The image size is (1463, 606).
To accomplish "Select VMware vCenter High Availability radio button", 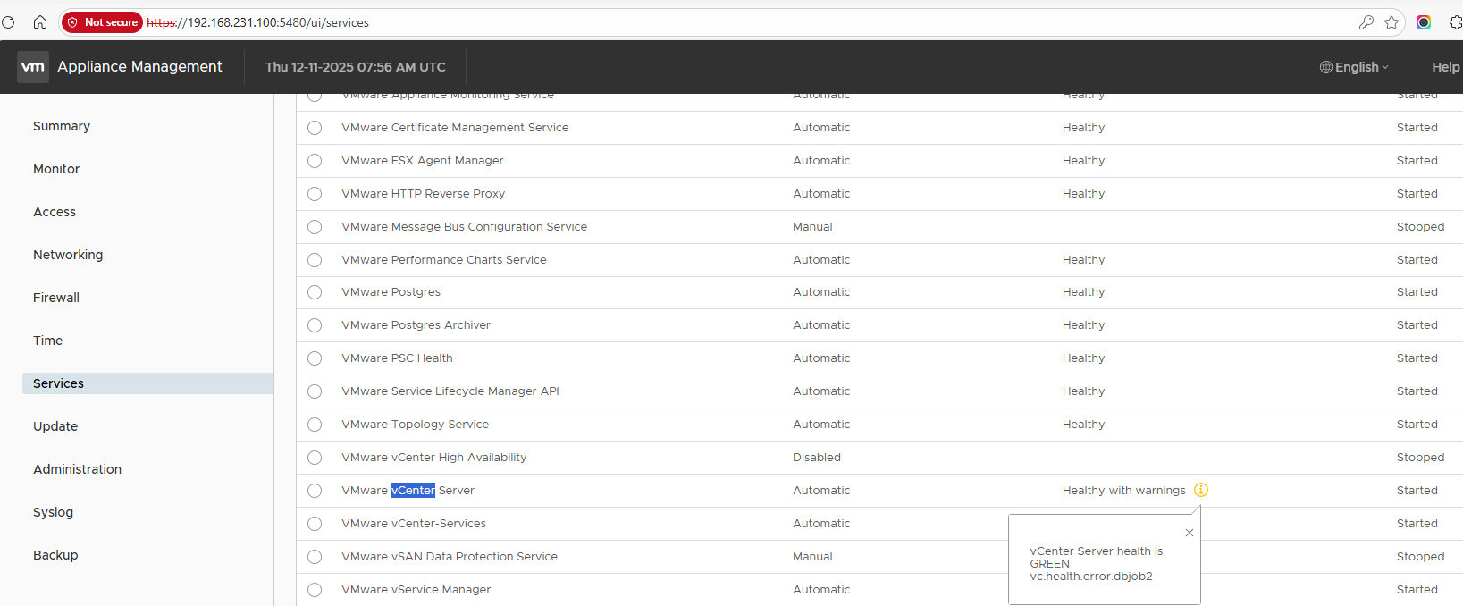I will pyautogui.click(x=315, y=458).
